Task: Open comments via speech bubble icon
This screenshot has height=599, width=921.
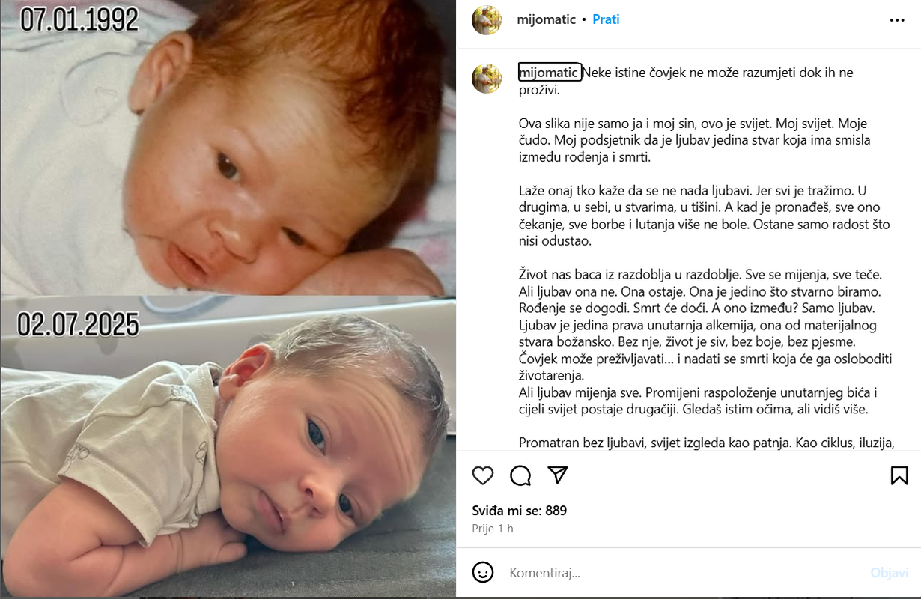Action: (x=520, y=475)
